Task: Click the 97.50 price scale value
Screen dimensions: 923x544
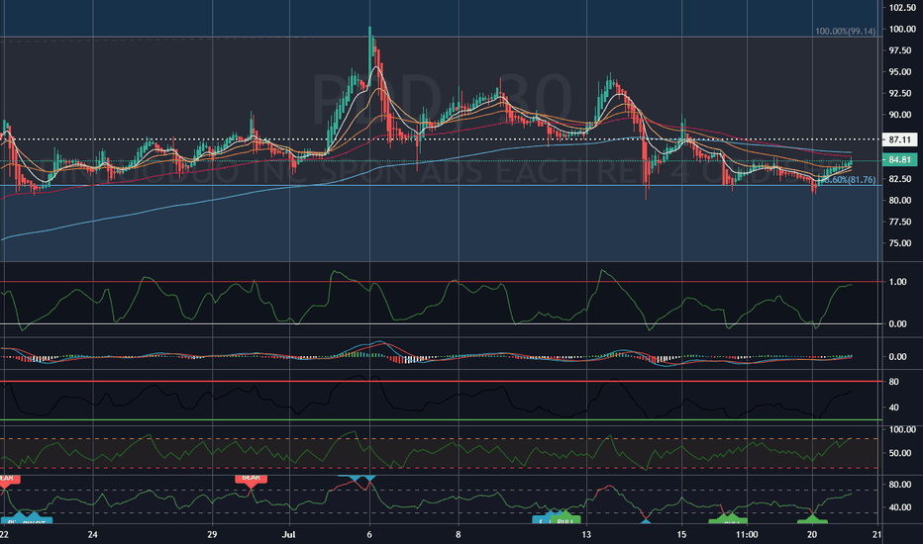Action: click(900, 50)
